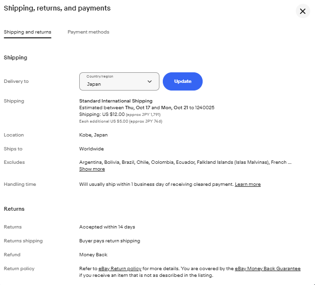The height and width of the screenshot is (285, 315).
Task: Close the shipping and returns dialog
Action: (x=302, y=11)
